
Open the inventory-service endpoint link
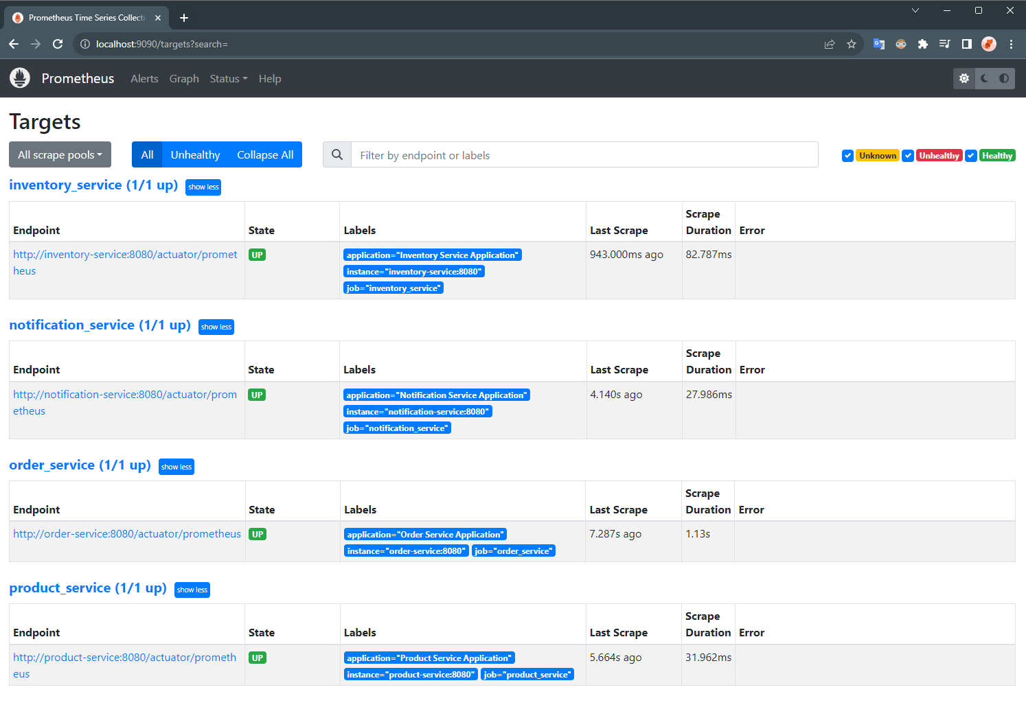(125, 262)
